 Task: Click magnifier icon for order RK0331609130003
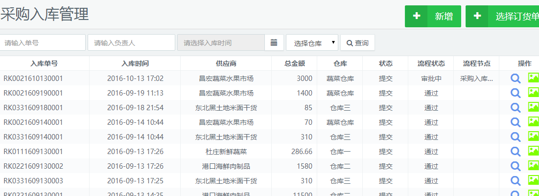515,181
